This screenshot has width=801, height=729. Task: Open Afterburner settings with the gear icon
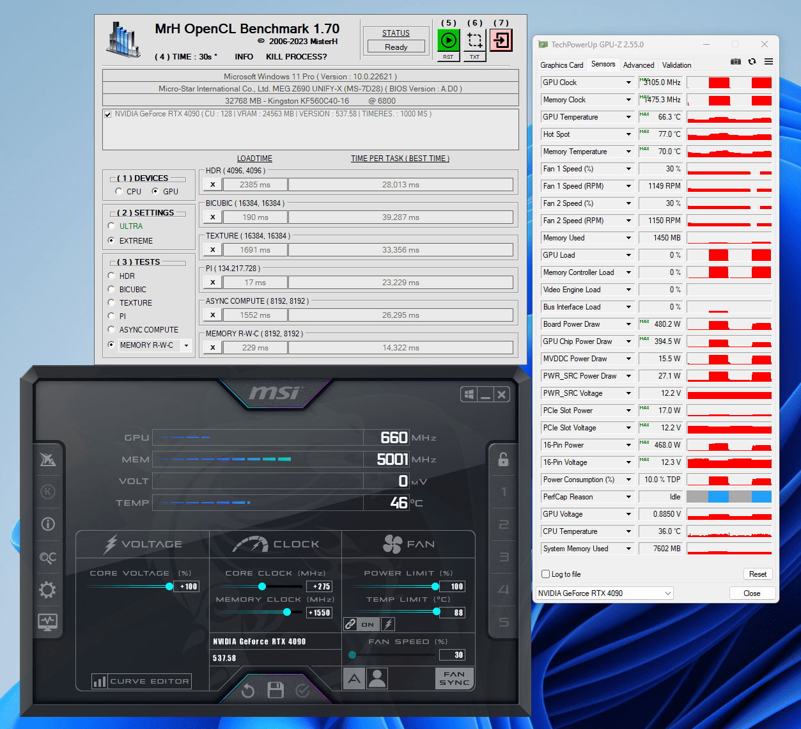click(x=48, y=589)
